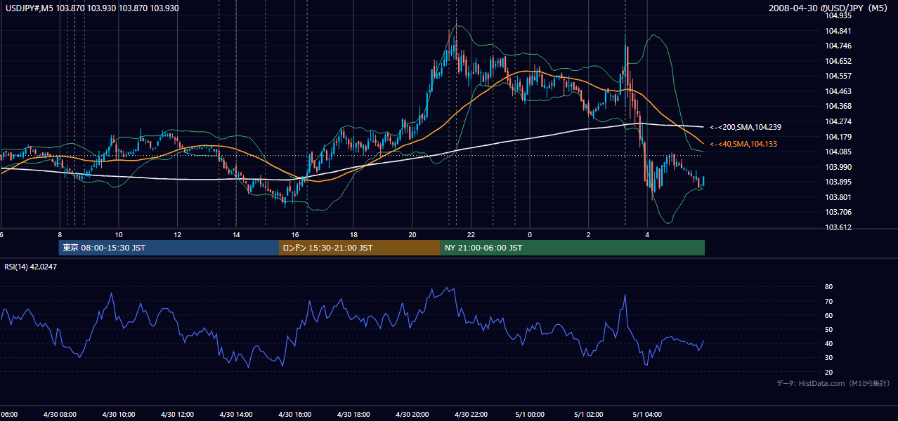898x421 pixels.
Task: Click price axis value 104.935
Action: (x=839, y=15)
